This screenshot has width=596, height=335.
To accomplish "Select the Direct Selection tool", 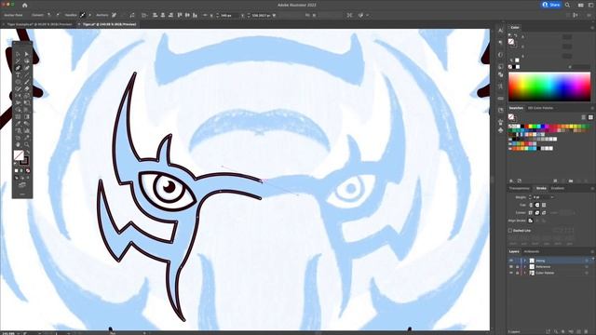I will point(27,54).
